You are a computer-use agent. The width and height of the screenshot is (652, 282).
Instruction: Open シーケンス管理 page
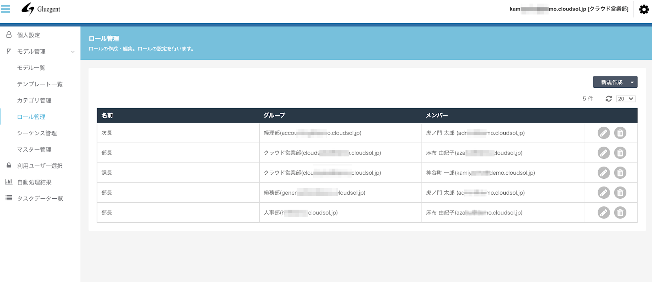tap(37, 133)
